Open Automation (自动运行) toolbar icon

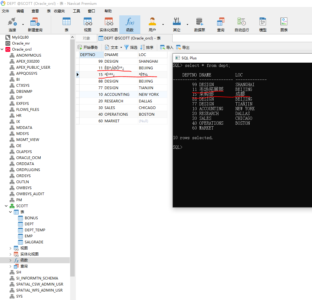click(x=242, y=24)
